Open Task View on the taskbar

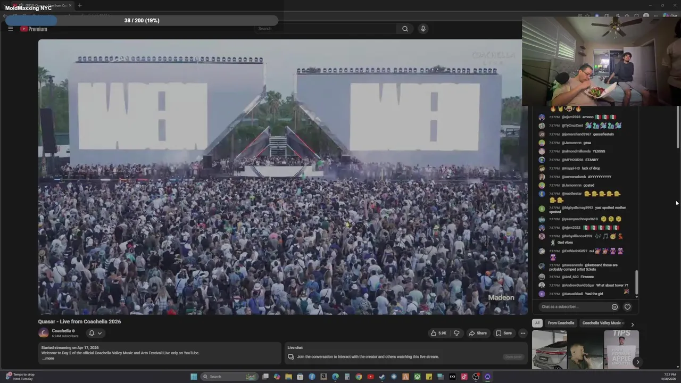coord(265,377)
